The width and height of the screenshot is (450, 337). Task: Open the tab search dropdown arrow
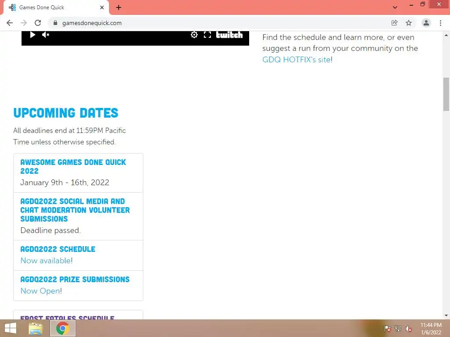coord(395,7)
